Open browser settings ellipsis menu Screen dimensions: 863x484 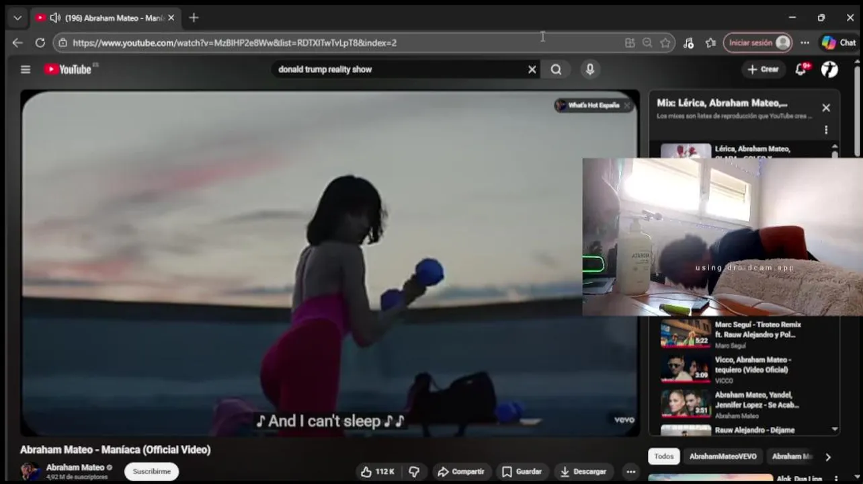[x=805, y=42]
